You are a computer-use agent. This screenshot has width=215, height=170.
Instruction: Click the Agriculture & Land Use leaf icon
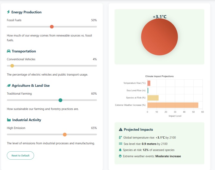9,85
